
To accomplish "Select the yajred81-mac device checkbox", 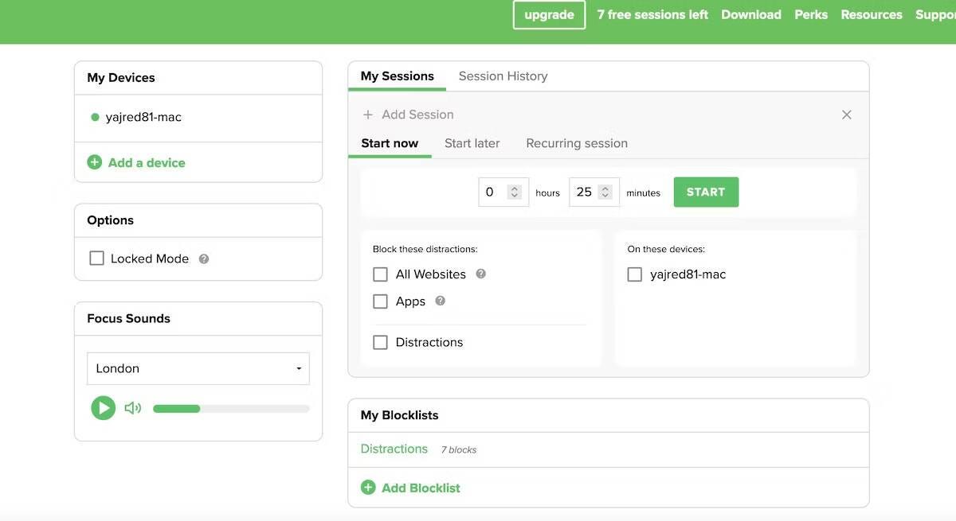I will click(x=635, y=274).
